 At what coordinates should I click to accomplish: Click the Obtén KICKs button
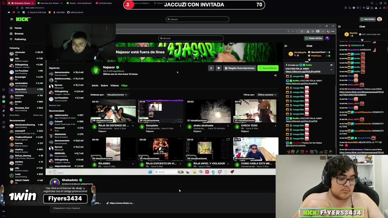click(314, 38)
